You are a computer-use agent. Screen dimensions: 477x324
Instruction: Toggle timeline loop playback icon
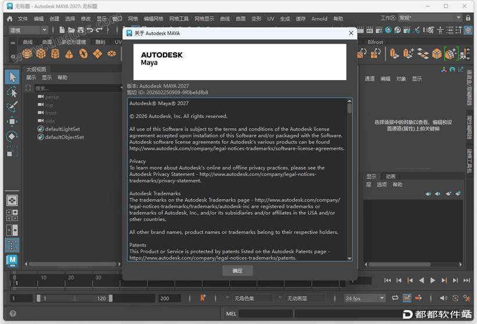tap(395, 298)
